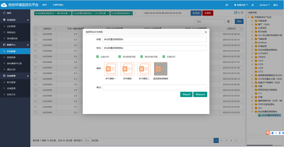Click the cloud logo in header

5,5
